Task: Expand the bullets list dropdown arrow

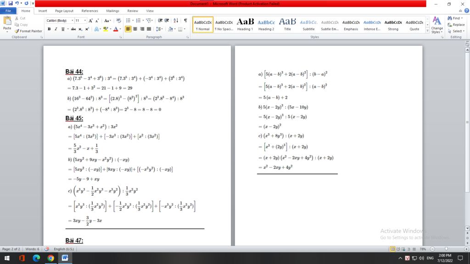Action: coord(133,21)
